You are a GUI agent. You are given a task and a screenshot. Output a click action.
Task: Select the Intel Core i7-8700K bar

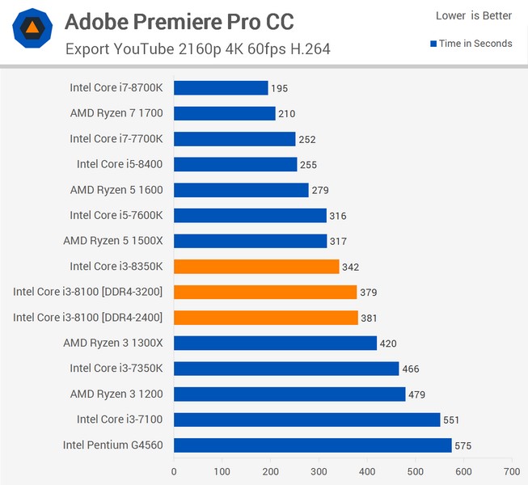pyautogui.click(x=221, y=88)
